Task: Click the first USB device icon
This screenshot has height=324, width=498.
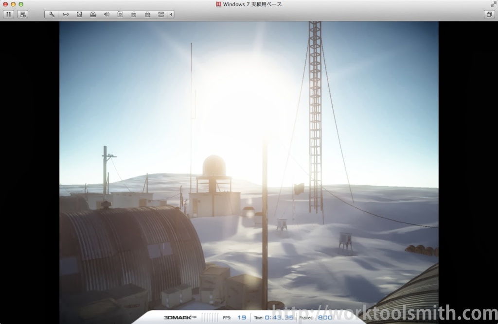Action: coord(134,14)
